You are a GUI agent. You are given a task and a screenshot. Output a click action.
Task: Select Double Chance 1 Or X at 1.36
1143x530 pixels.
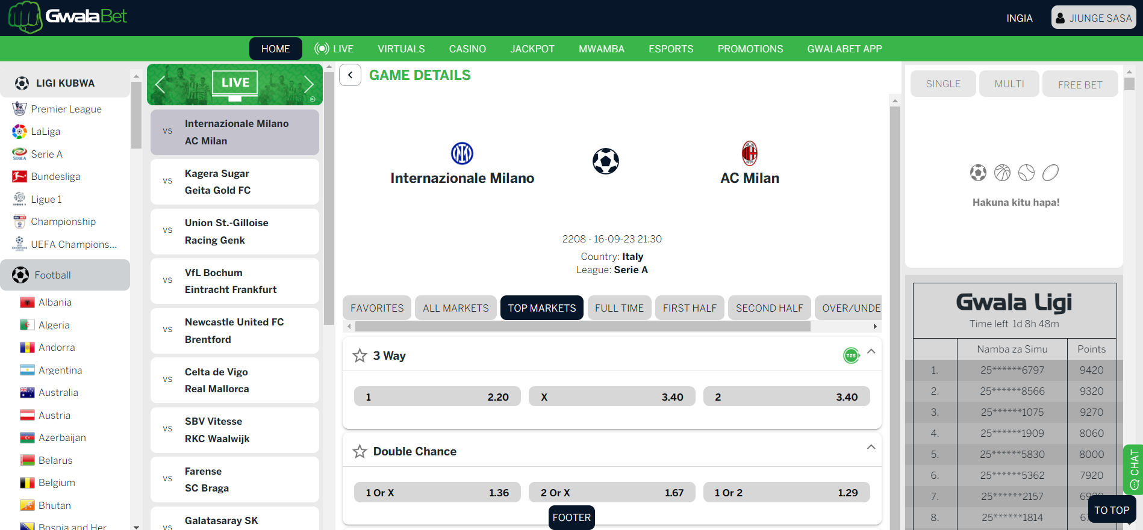(437, 492)
